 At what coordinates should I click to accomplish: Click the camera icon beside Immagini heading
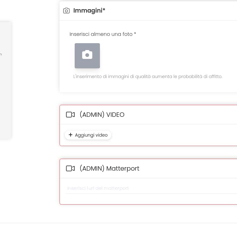click(x=66, y=11)
